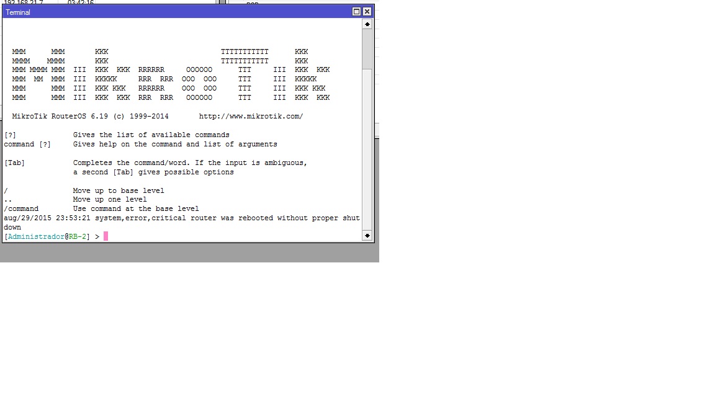Click the critical reboot error log line
The image size is (715, 402).
[x=182, y=223]
